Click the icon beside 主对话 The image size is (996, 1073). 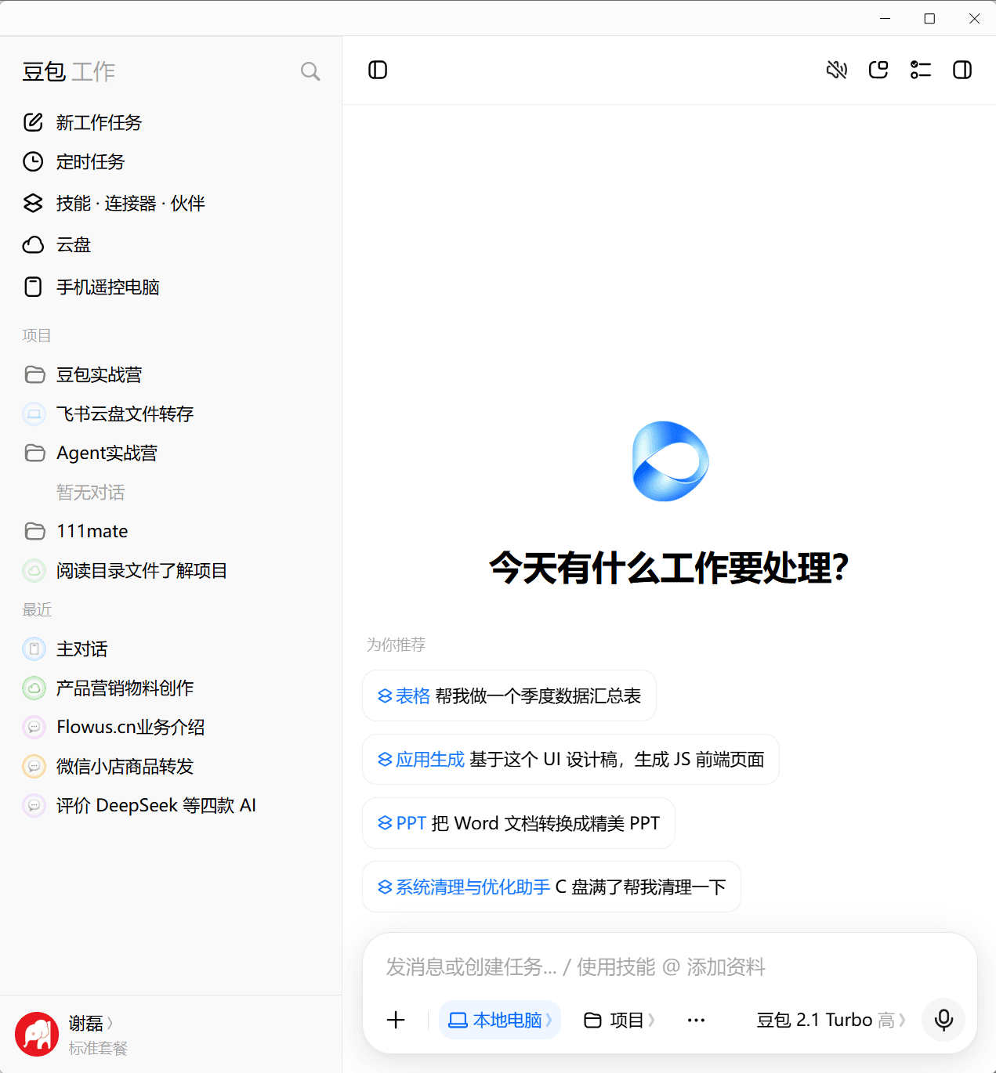click(x=34, y=648)
